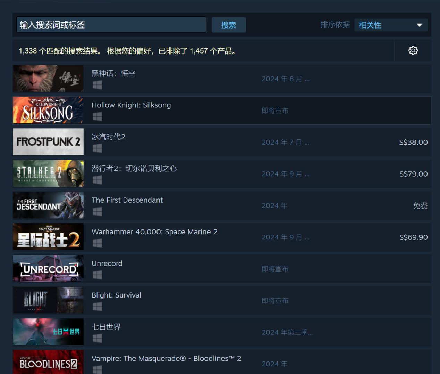Click the Windows icon under Warhammer 40,000: Space Marine 2
The width and height of the screenshot is (440, 374).
(x=97, y=243)
